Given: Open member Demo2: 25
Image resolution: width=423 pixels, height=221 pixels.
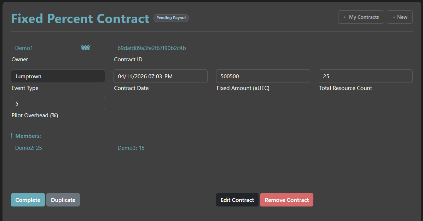Looking at the screenshot, I should coord(28,148).
